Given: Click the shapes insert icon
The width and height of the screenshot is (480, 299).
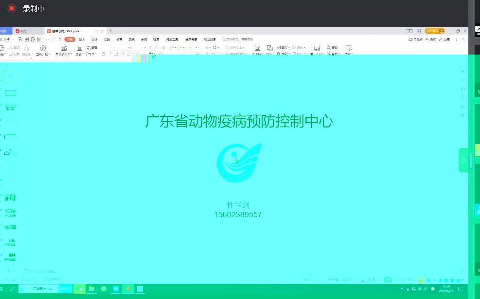Looking at the screenshot, I should (x=270, y=48).
